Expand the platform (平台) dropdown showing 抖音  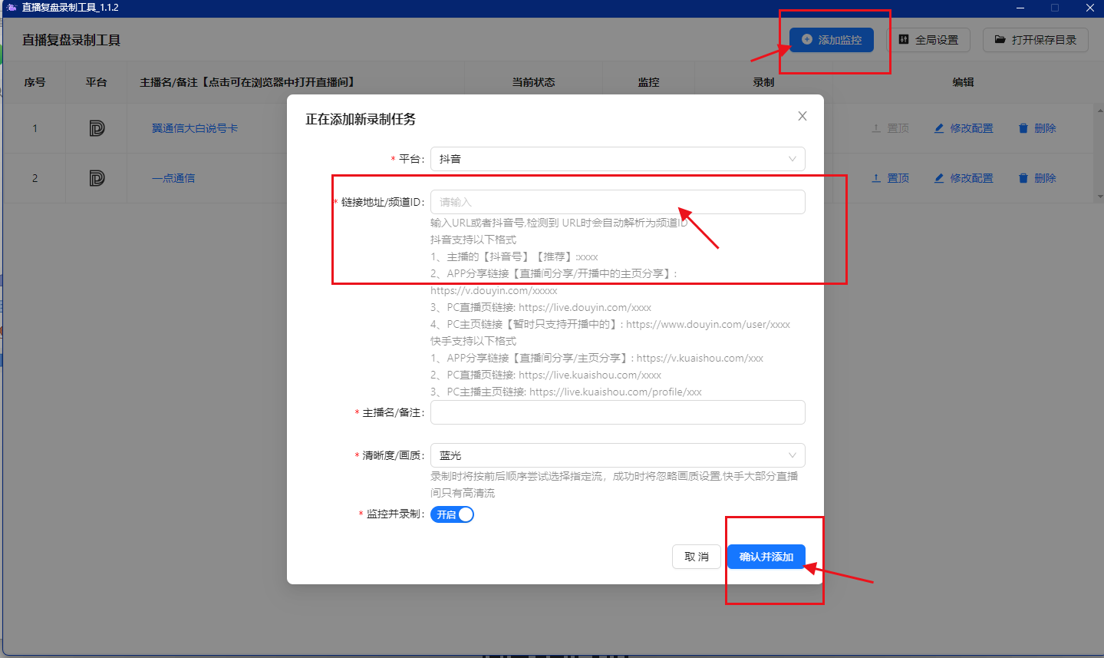(617, 159)
